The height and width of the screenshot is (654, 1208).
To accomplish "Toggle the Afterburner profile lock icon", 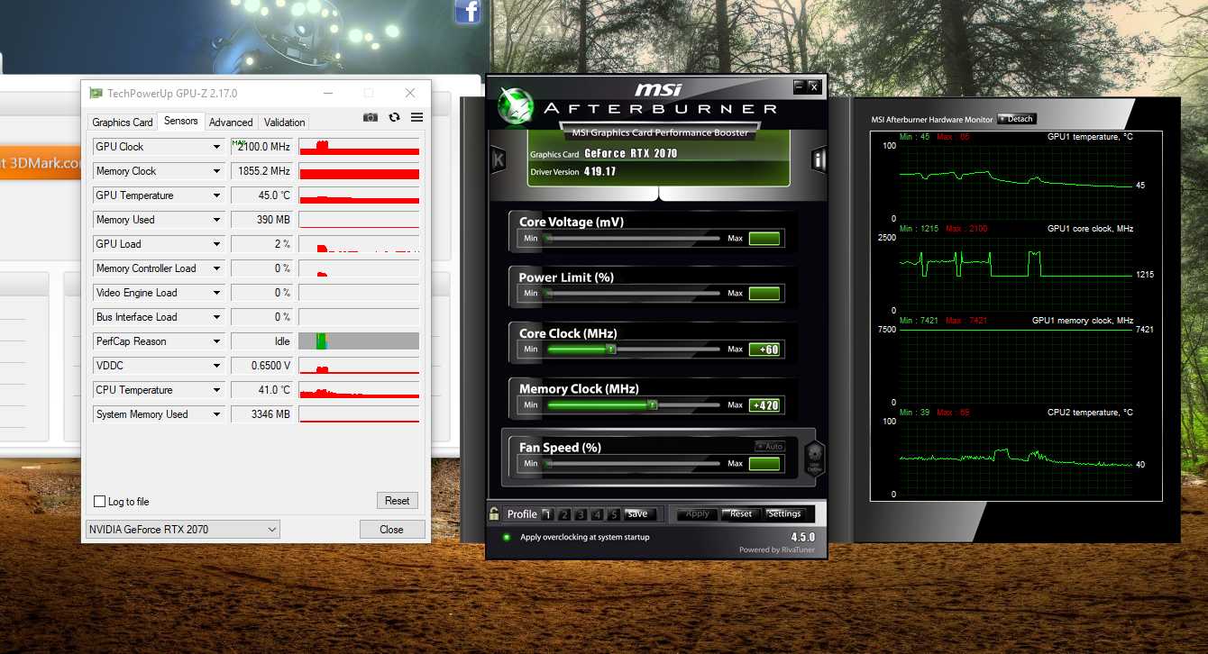I will coord(494,513).
